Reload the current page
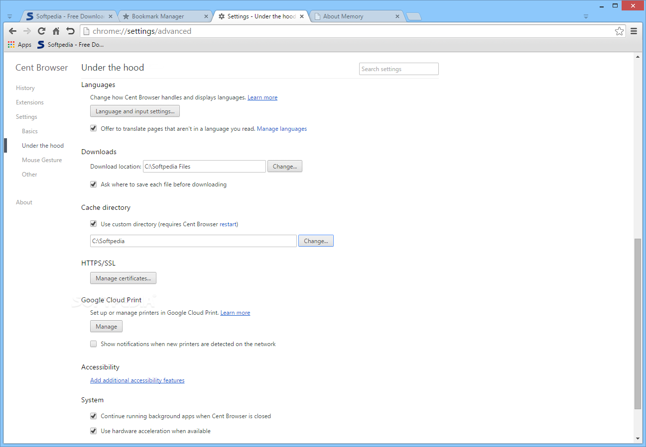This screenshot has height=447, width=646. click(42, 31)
